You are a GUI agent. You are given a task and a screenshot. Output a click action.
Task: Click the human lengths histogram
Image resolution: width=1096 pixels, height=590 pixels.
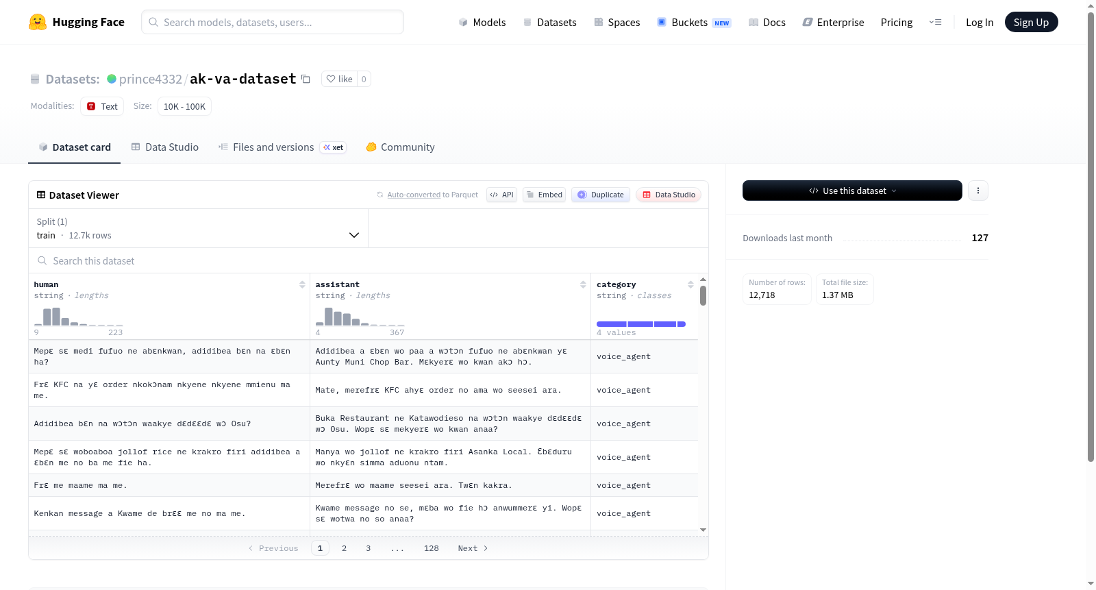(x=79, y=317)
